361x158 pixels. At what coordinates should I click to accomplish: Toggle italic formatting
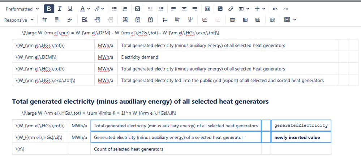(x=60, y=9)
